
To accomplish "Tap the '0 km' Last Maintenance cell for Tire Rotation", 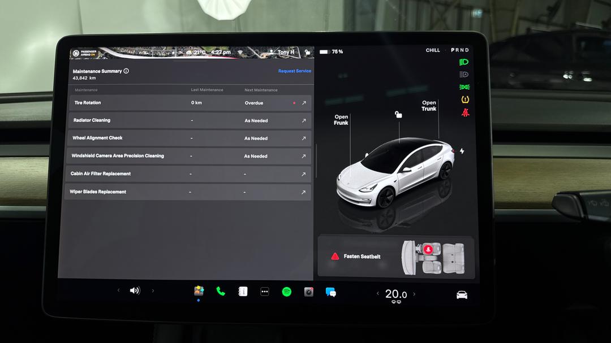I will tap(196, 103).
